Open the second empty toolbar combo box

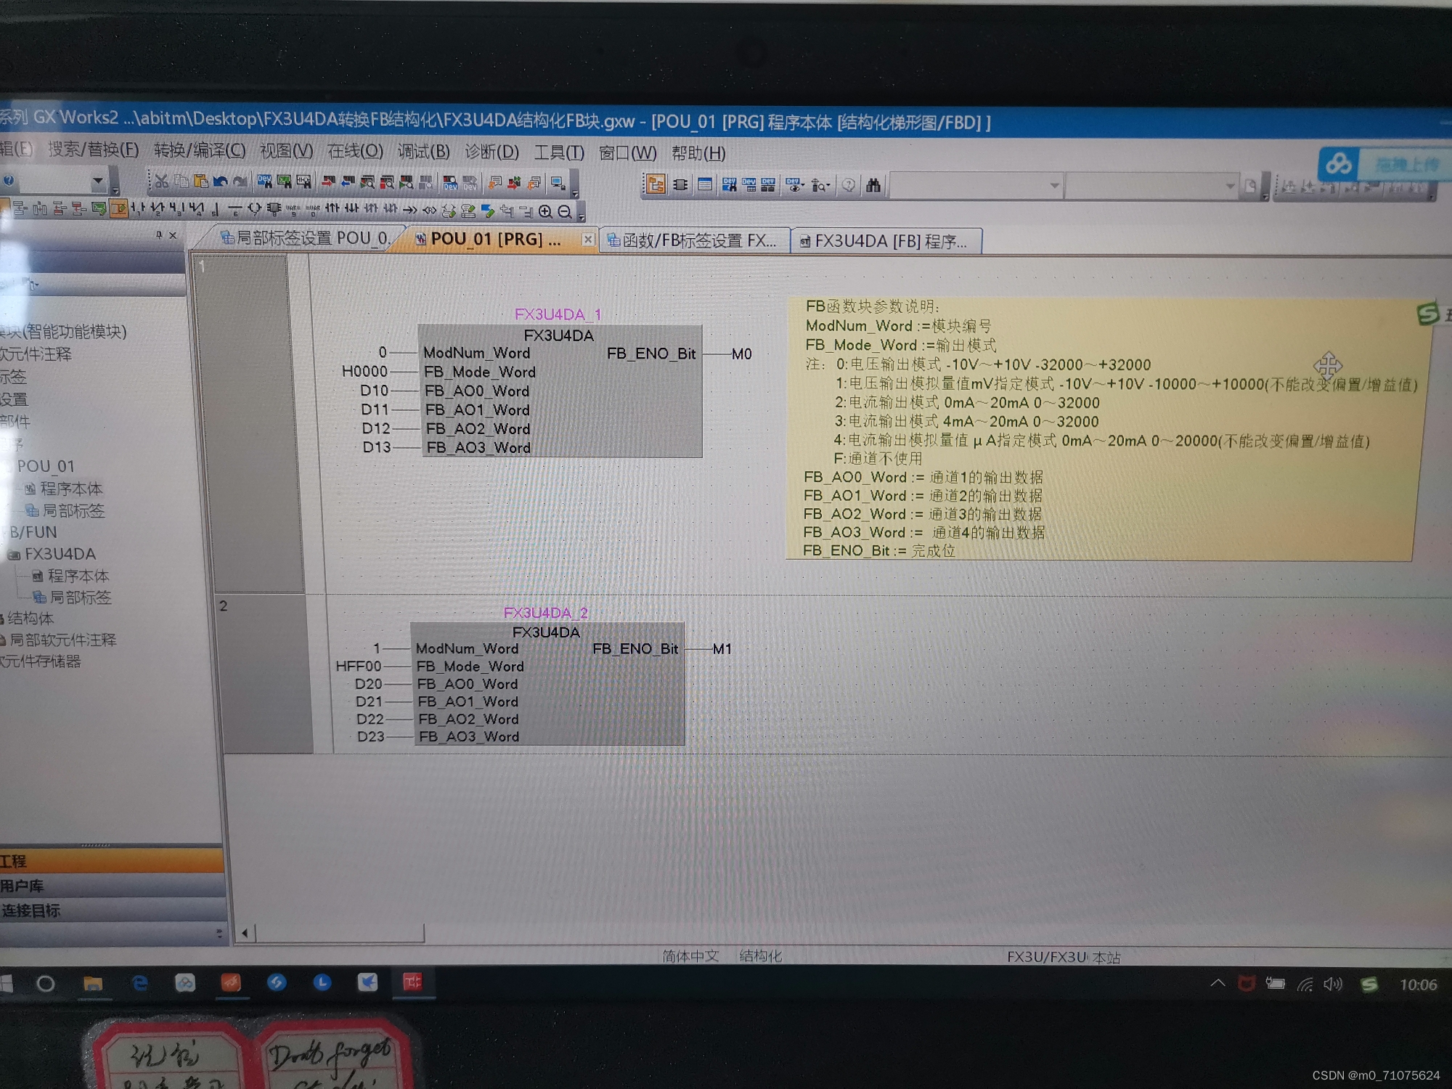(x=1229, y=187)
